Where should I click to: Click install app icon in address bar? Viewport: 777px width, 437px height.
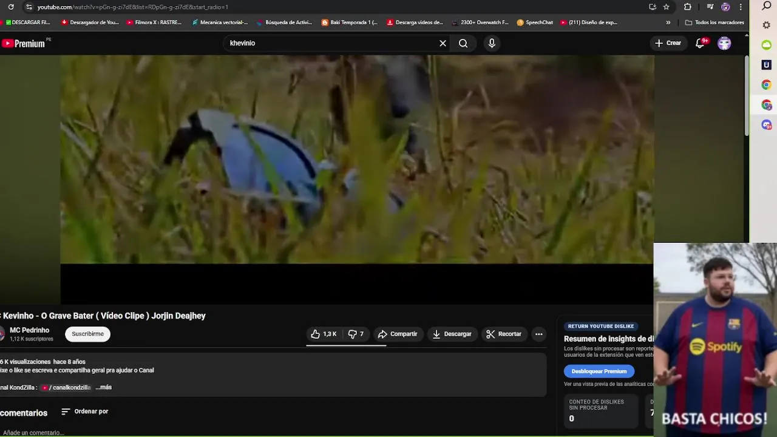(653, 7)
